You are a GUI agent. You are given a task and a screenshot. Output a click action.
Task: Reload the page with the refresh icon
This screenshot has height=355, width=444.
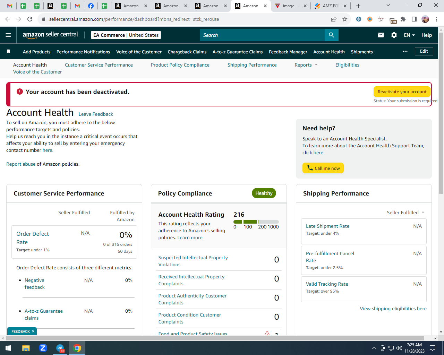point(30,19)
